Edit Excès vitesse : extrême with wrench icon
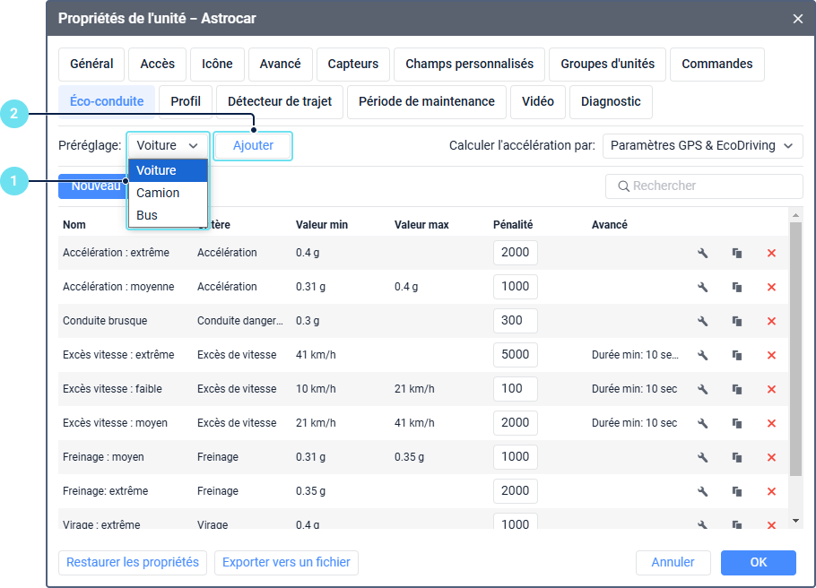816x588 pixels. click(x=703, y=356)
